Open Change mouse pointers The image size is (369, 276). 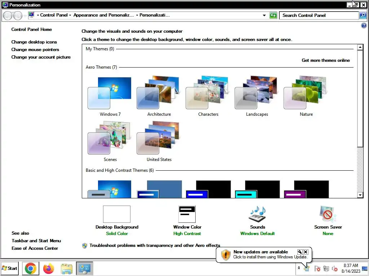pos(35,50)
